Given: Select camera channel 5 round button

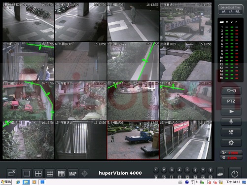Looking at the screenshot, I should tap(187, 170).
